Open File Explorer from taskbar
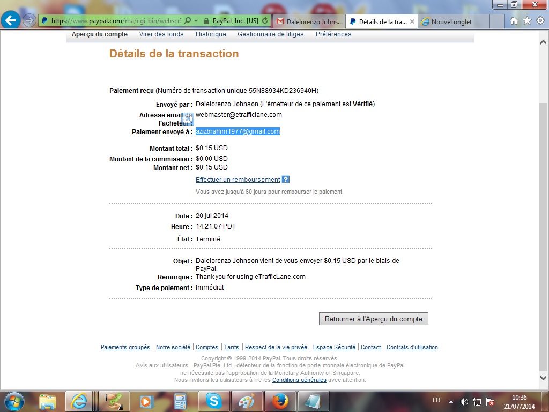This screenshot has width=549, height=412. pyautogui.click(x=48, y=401)
